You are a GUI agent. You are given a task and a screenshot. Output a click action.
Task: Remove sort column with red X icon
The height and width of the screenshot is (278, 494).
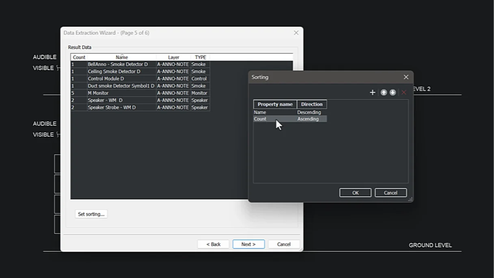404,93
